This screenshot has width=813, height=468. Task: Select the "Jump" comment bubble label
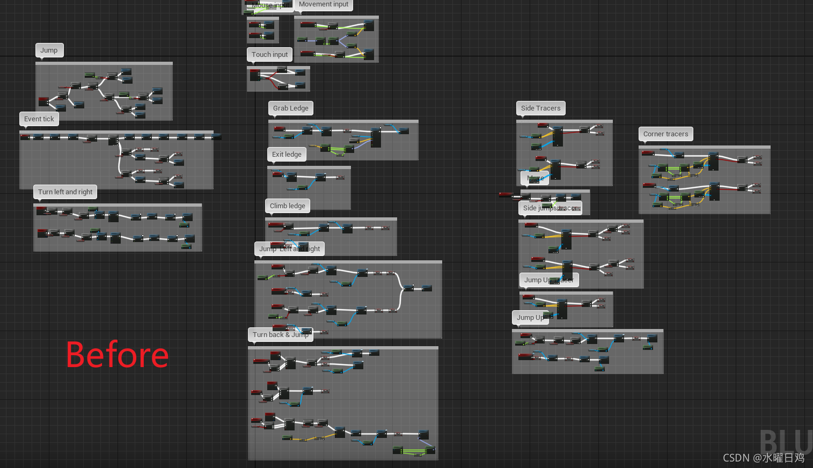[49, 50]
